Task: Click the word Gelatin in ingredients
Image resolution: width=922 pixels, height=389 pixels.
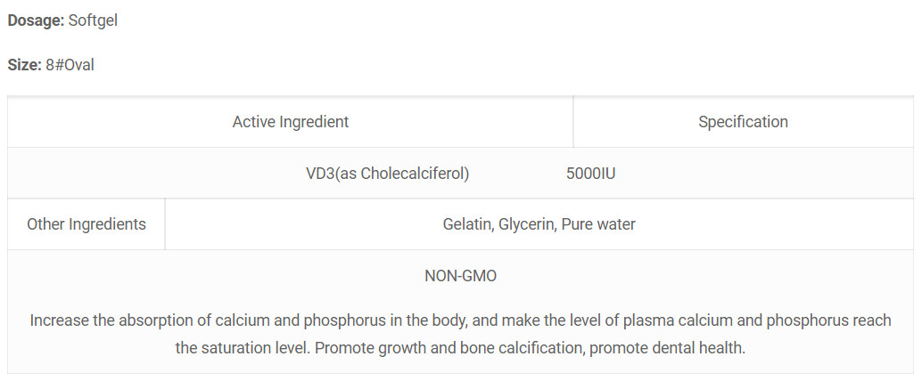Action: click(467, 224)
